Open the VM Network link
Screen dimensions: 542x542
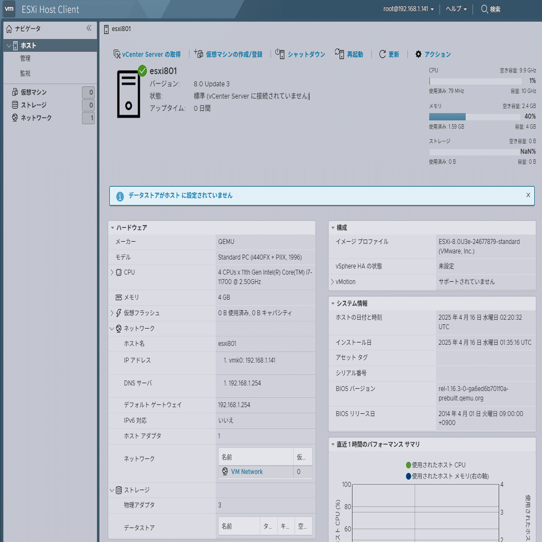247,471
